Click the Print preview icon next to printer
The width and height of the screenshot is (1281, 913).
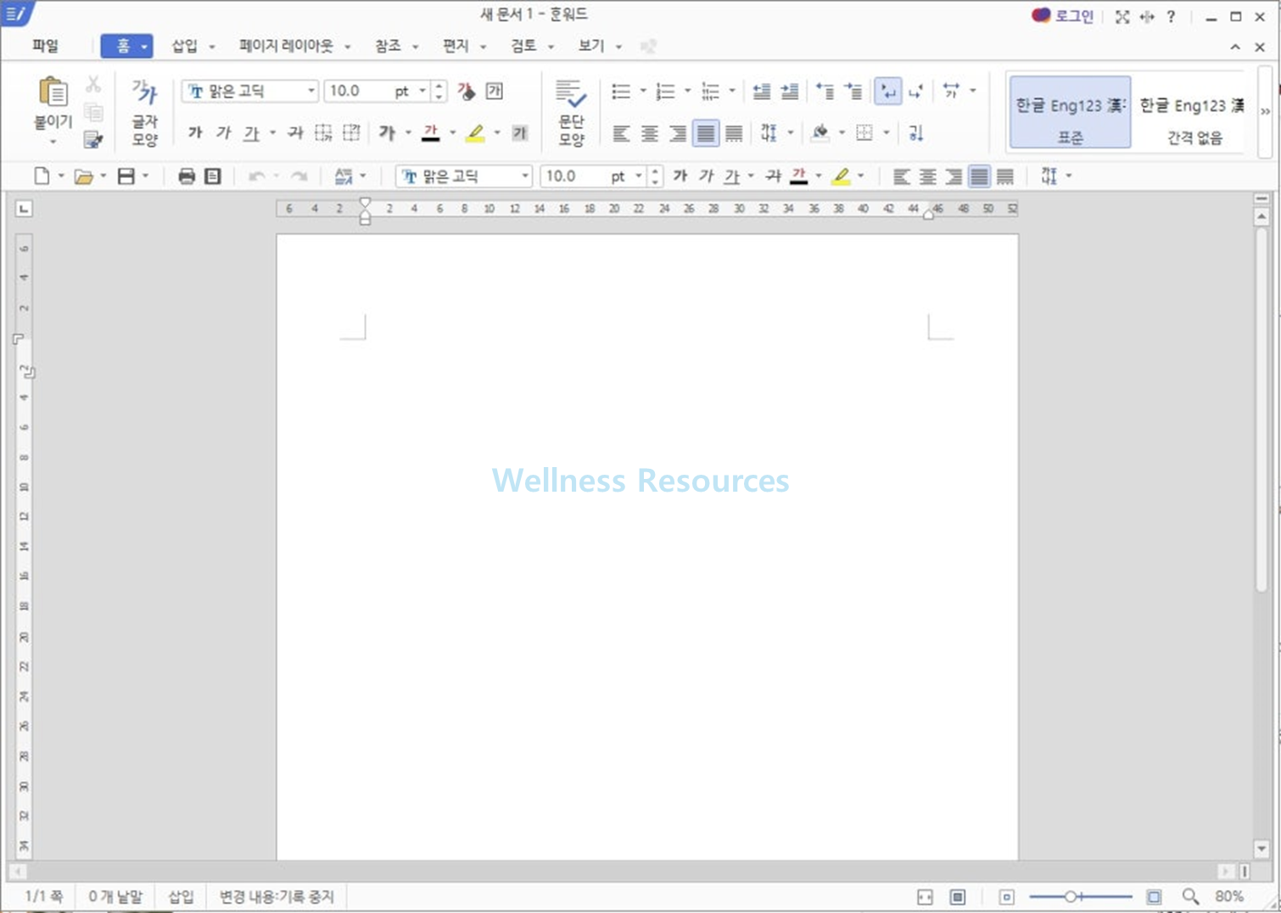click(213, 175)
